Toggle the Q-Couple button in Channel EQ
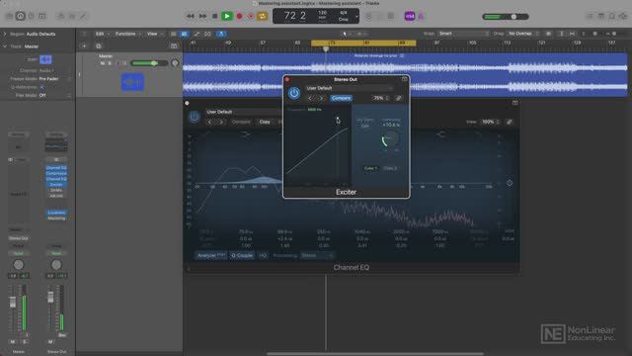632x356 pixels. [242, 255]
